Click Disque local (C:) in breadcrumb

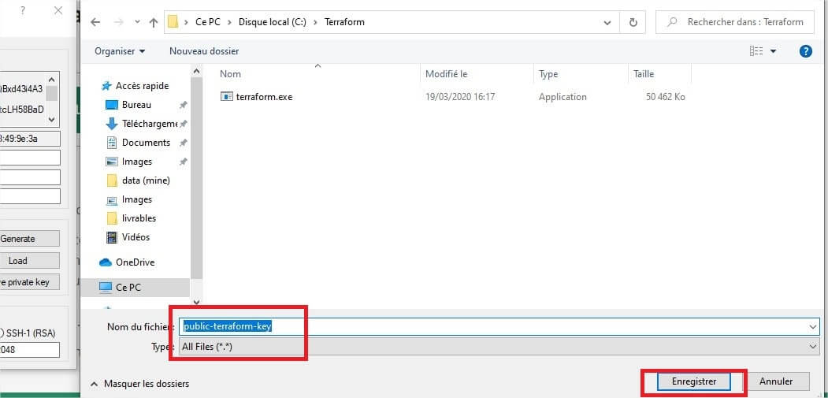270,22
